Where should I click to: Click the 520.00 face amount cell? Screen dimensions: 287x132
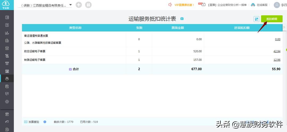197,51
